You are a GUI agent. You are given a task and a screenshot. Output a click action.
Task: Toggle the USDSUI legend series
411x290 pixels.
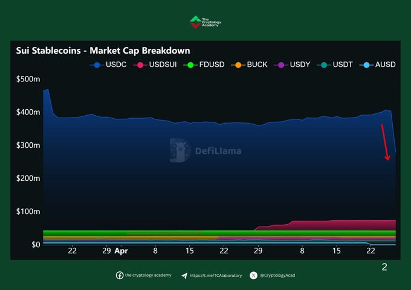pos(155,65)
